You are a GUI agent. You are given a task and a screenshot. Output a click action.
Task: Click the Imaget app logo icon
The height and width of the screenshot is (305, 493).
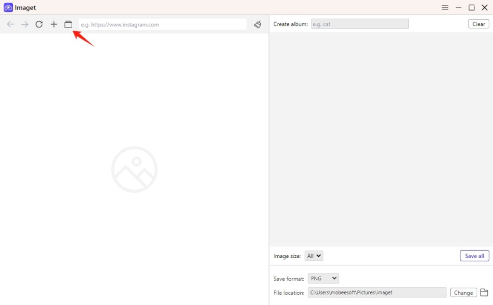[8, 7]
